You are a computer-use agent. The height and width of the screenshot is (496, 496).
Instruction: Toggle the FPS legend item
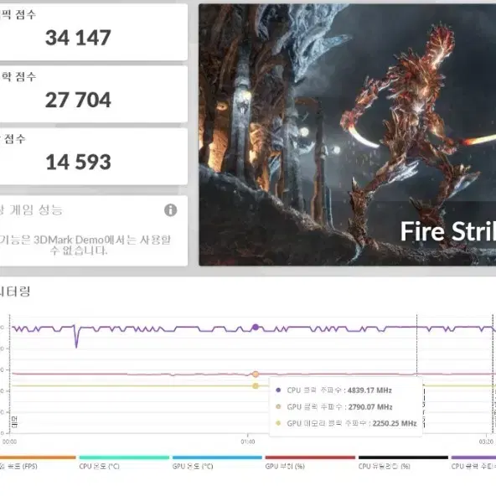click(38, 462)
